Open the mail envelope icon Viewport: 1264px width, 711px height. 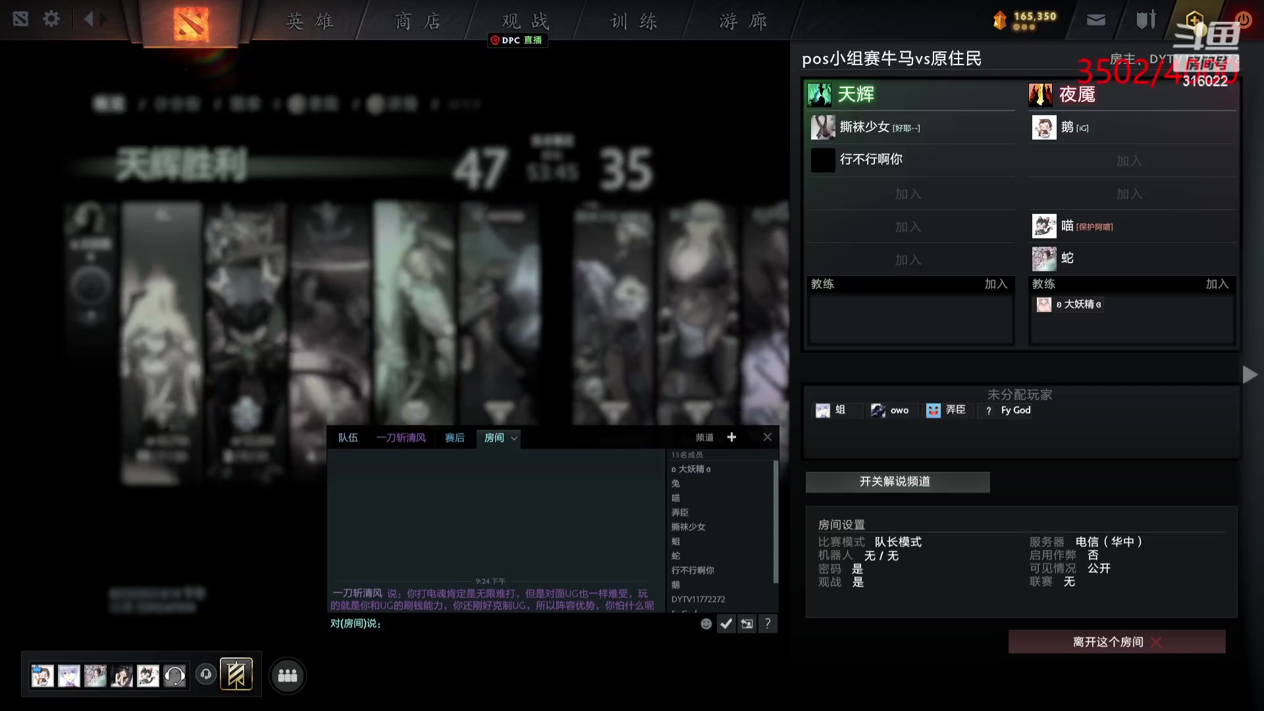pos(1095,20)
